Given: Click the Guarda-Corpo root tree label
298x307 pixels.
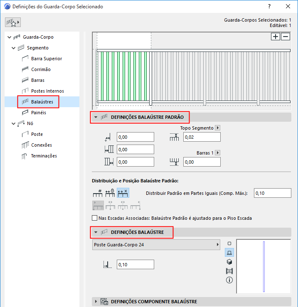Looking at the screenshot, I should [x=38, y=37].
